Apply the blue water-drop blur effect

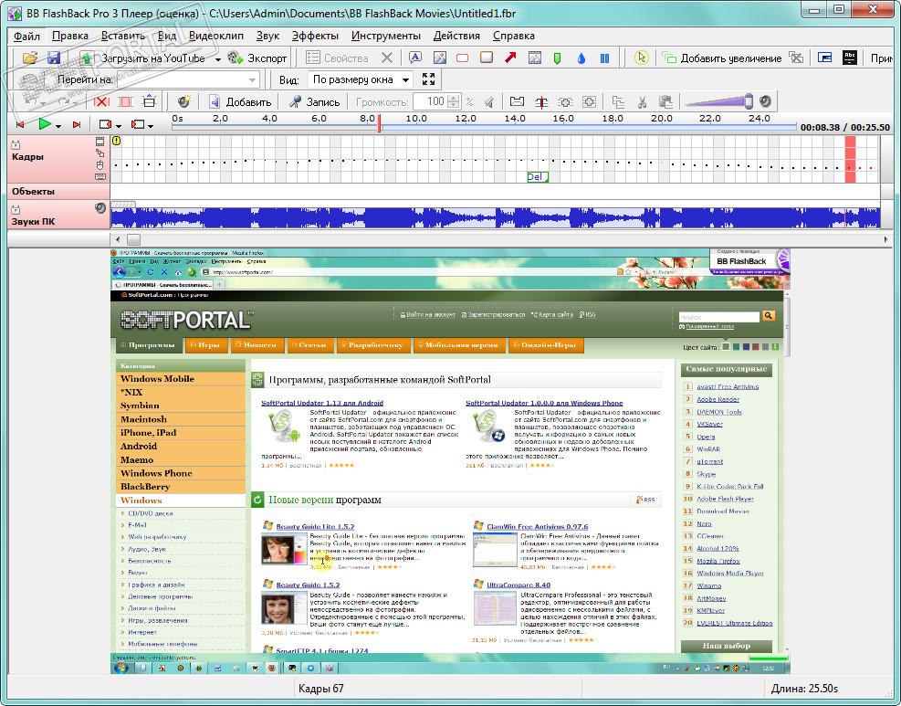tap(581, 58)
